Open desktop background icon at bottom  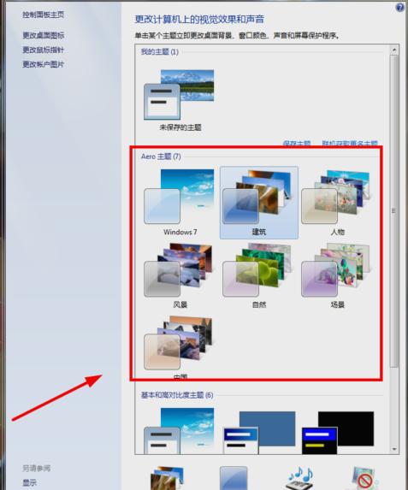click(167, 478)
